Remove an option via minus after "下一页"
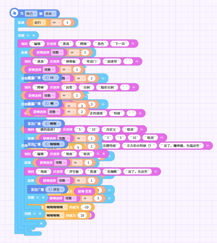This screenshot has width=217, height=243. coord(133,44)
